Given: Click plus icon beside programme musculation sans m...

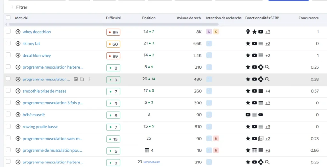Looking at the screenshot, I should 18,139.
